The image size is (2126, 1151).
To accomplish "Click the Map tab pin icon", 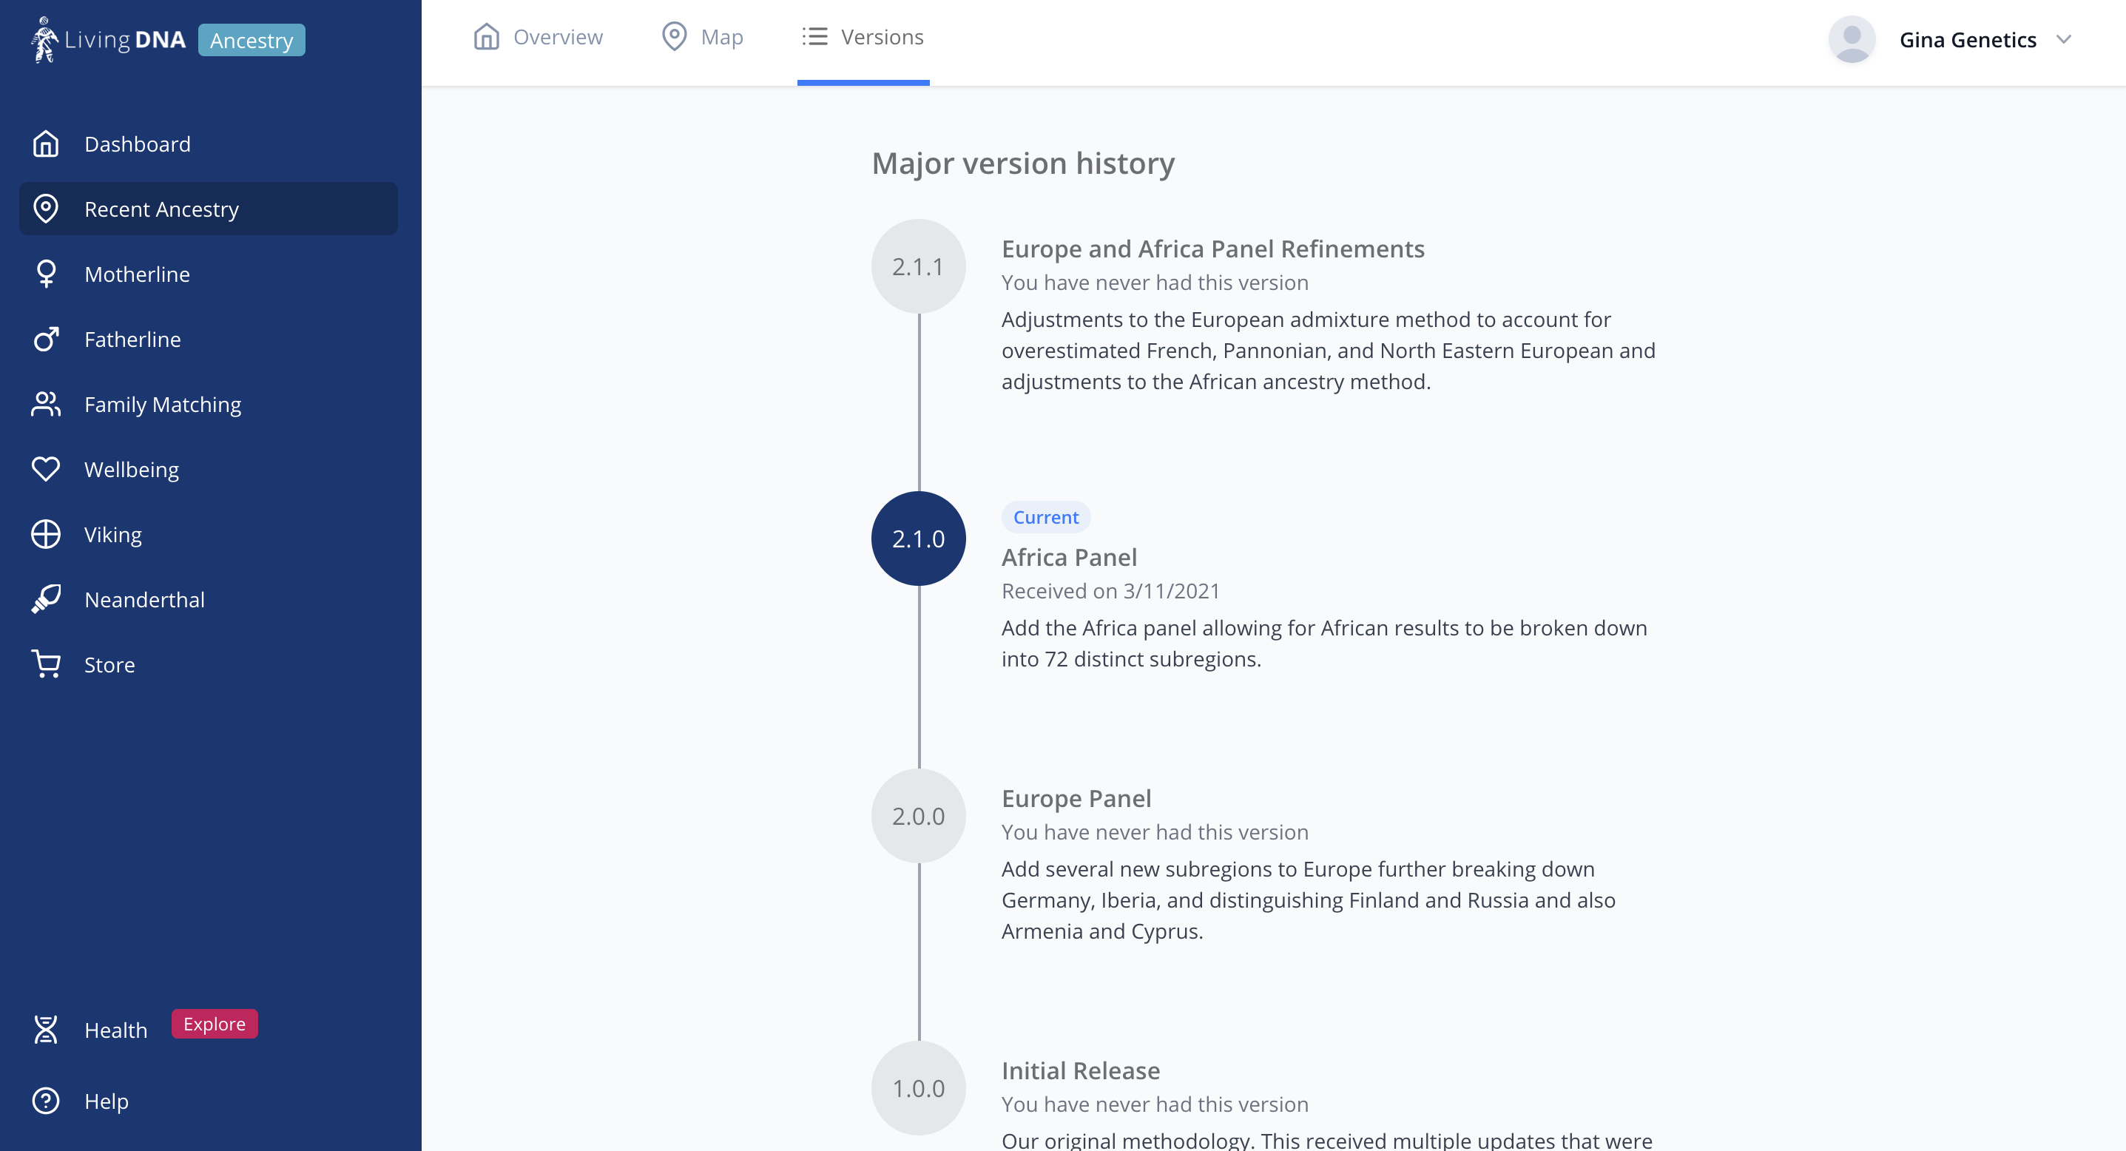I will 675,36.
